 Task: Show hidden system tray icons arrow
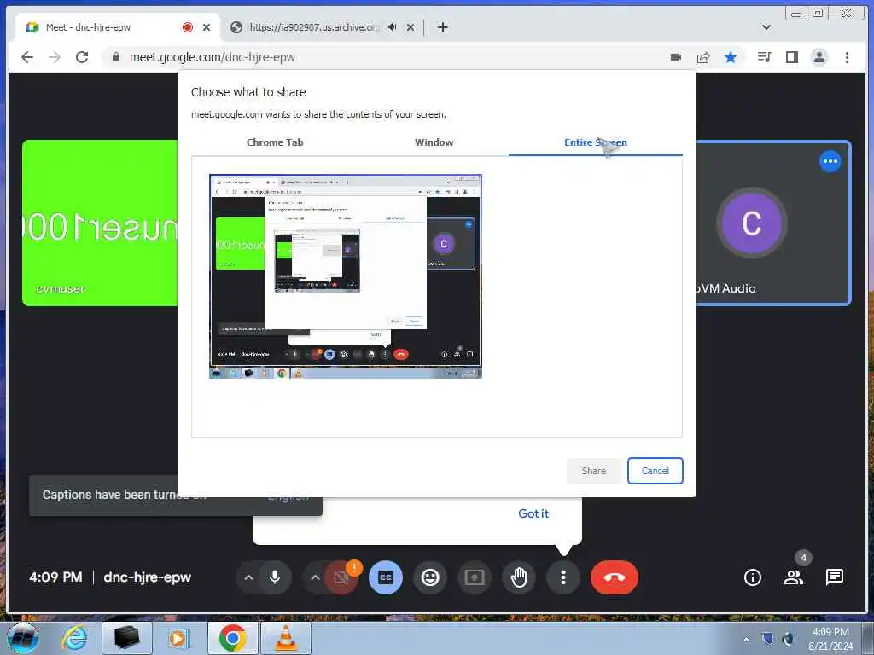click(x=746, y=638)
